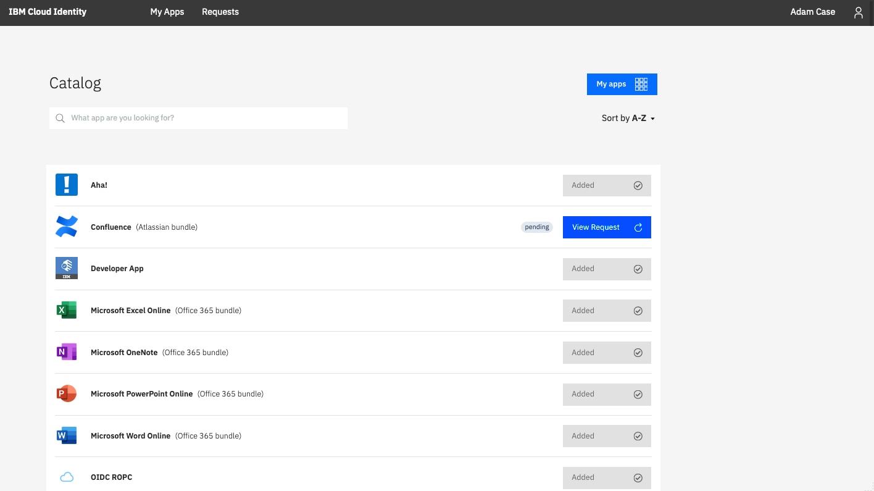Open the My Apps navigation item
This screenshot has height=491, width=874.
[167, 12]
